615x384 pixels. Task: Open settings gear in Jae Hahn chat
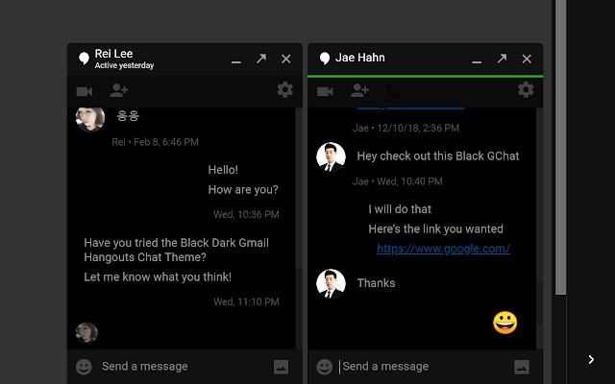pos(526,90)
